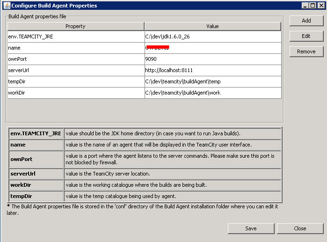Select the workDir property in the table

click(75, 93)
